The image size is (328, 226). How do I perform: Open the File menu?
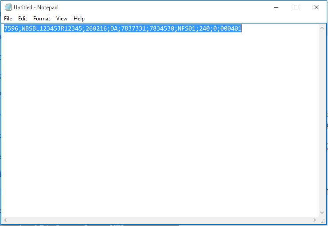[8, 19]
